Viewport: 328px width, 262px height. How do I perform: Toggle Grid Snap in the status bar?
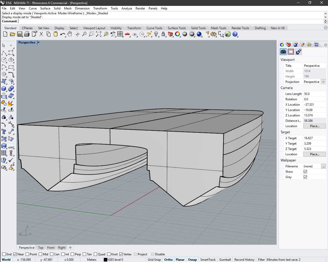tap(154, 259)
